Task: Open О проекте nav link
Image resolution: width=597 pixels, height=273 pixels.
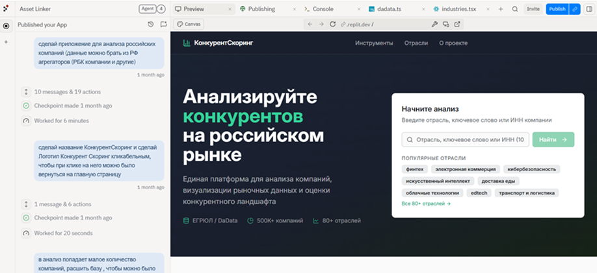Action: [x=453, y=43]
